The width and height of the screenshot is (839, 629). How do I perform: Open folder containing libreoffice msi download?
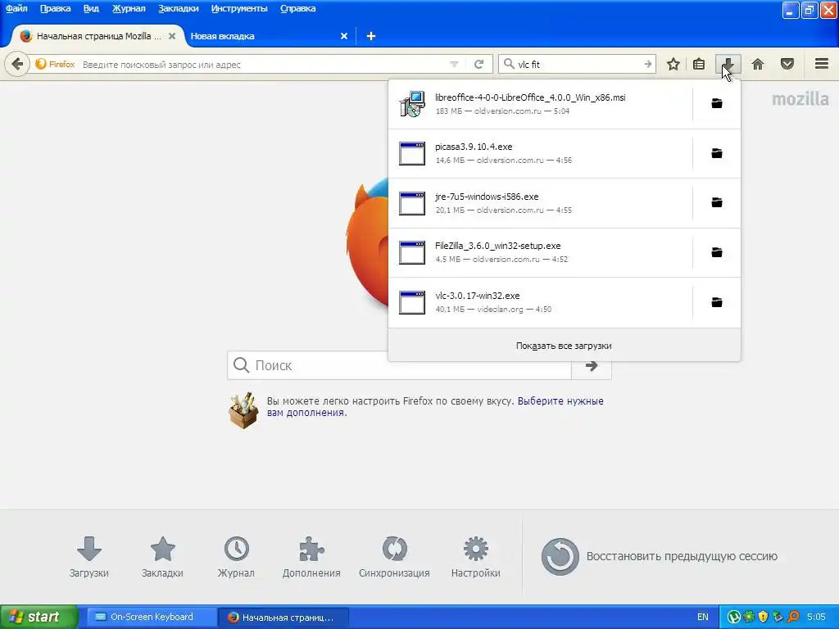(716, 103)
